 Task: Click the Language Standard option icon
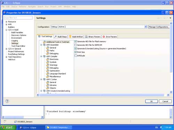[x=48, y=73]
